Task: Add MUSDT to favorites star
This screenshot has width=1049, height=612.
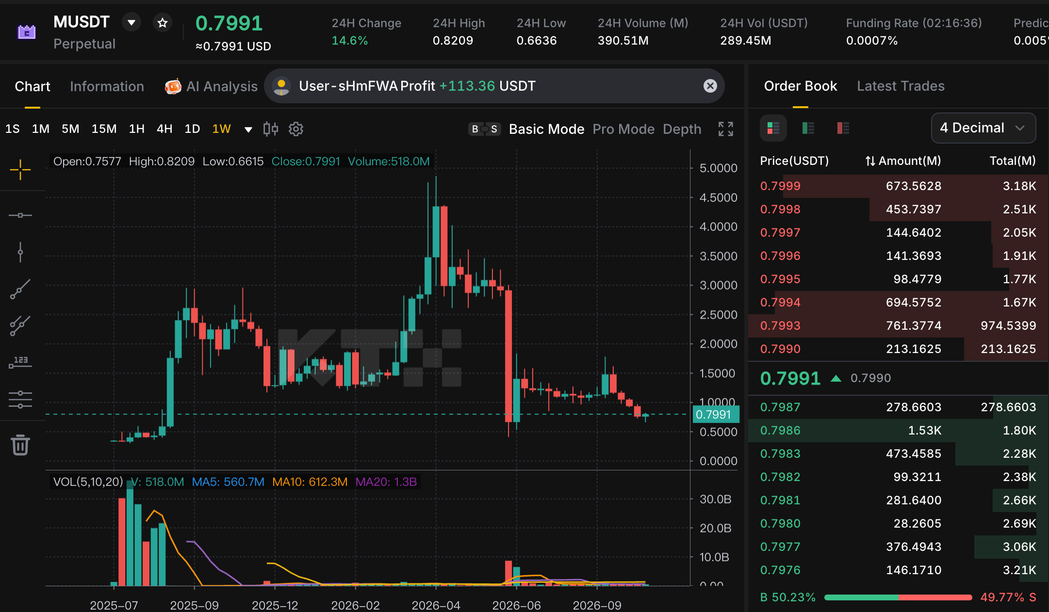Action: [x=163, y=22]
